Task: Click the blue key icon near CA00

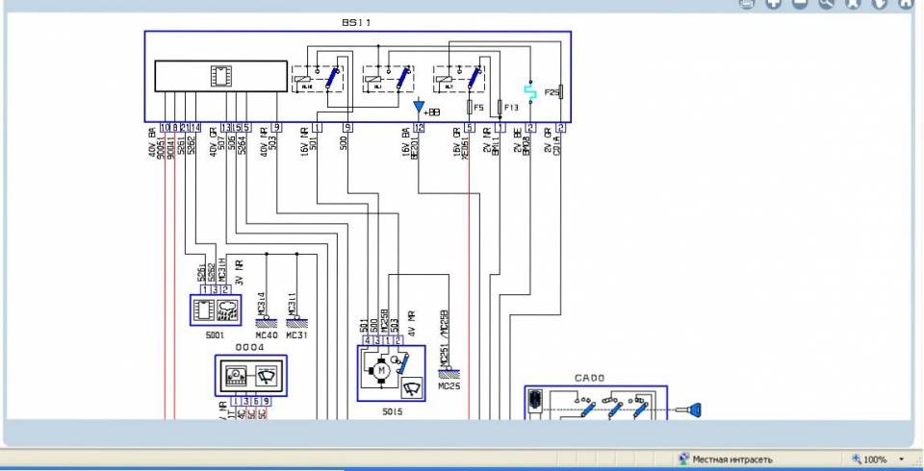Action: pyautogui.click(x=691, y=411)
